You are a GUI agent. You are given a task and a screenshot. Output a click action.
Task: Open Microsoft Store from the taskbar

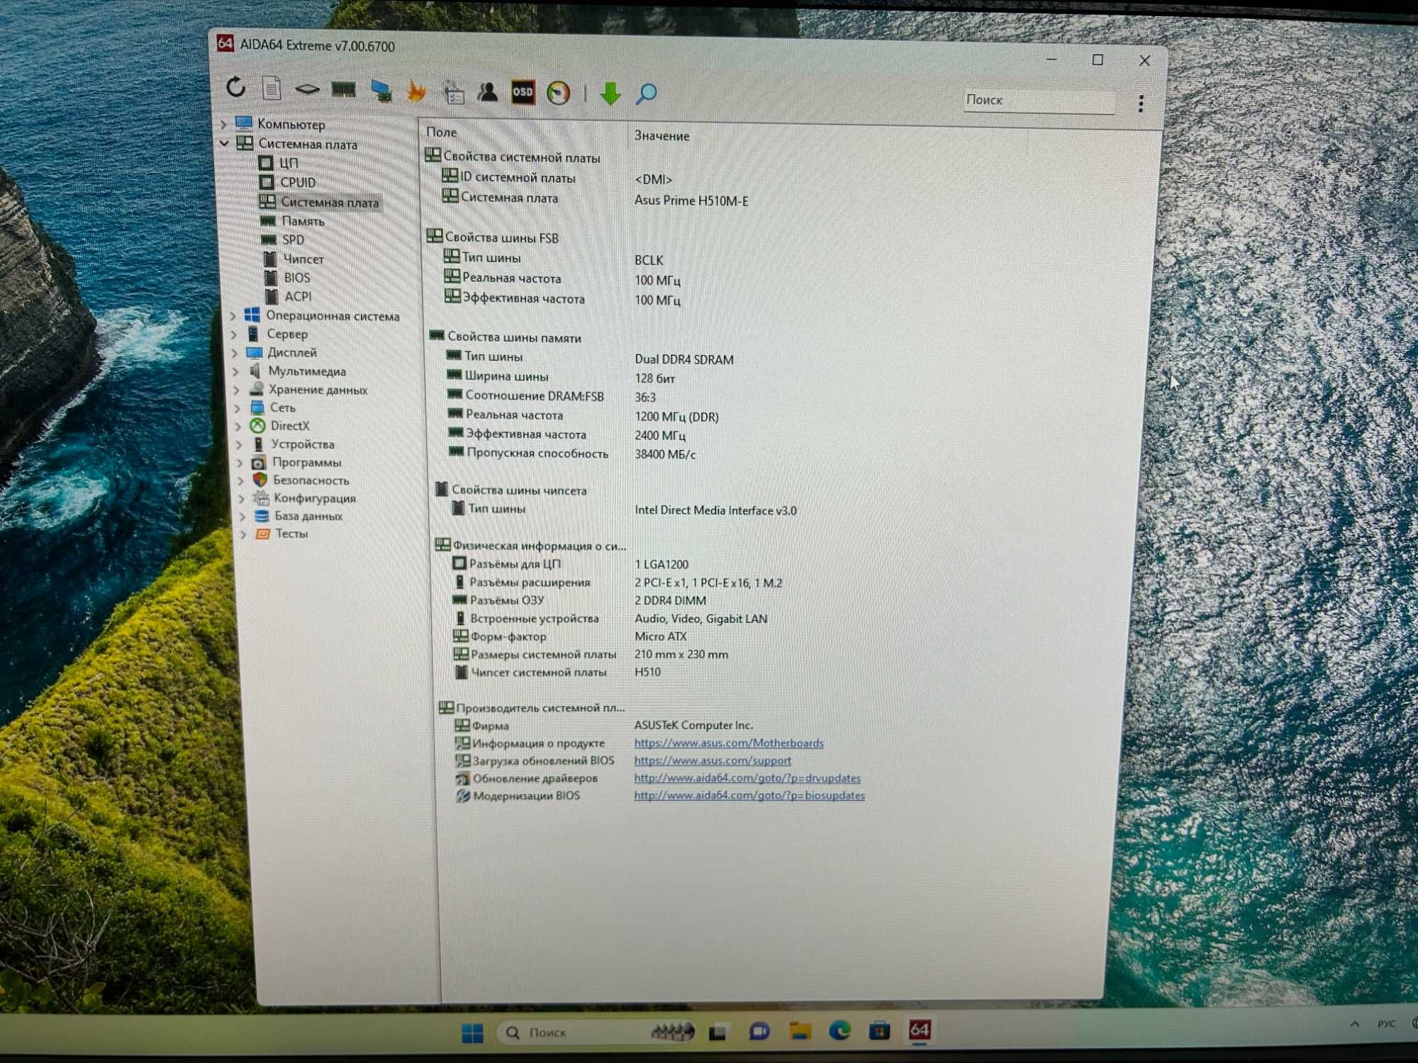(x=879, y=1030)
